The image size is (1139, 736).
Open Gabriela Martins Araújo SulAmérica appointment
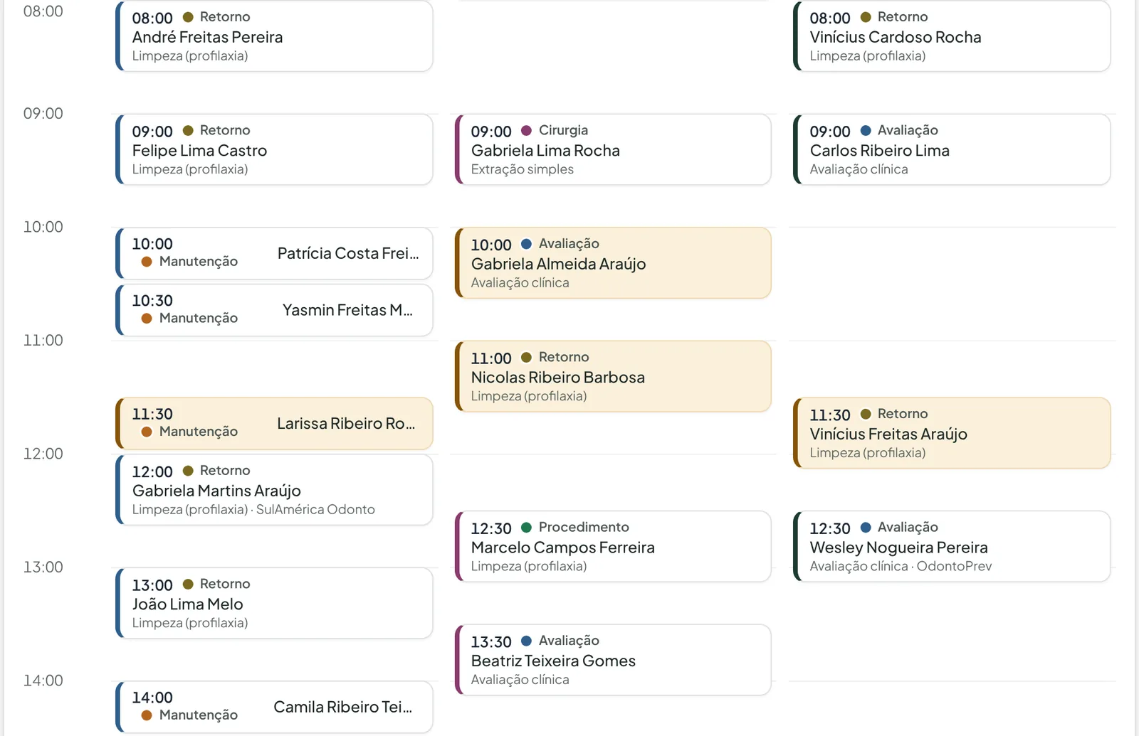[274, 490]
